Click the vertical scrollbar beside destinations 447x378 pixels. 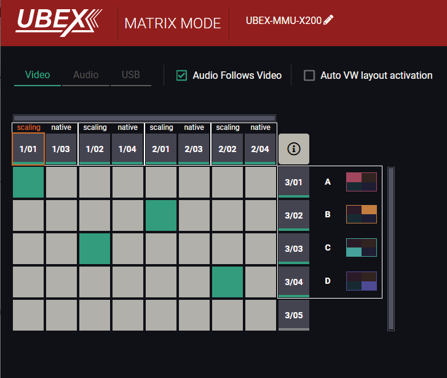pyautogui.click(x=391, y=249)
